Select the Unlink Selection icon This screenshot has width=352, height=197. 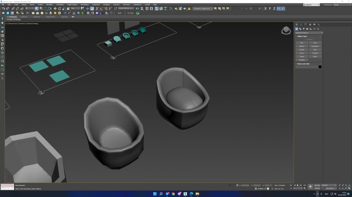pos(17,9)
